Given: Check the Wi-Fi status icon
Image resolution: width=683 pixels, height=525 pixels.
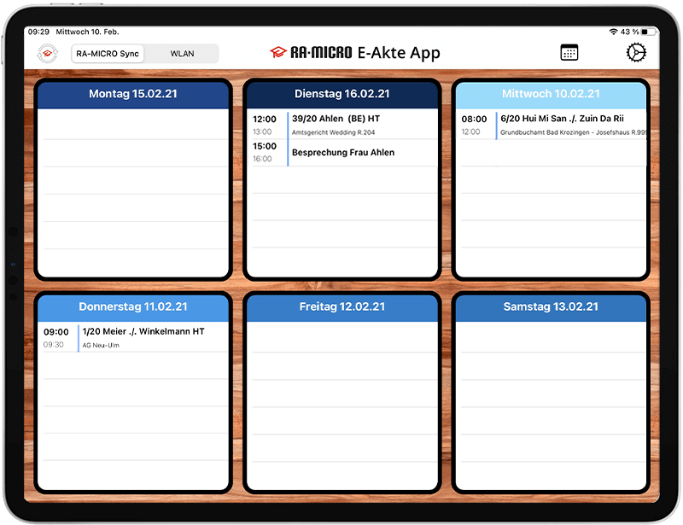Looking at the screenshot, I should 613,32.
